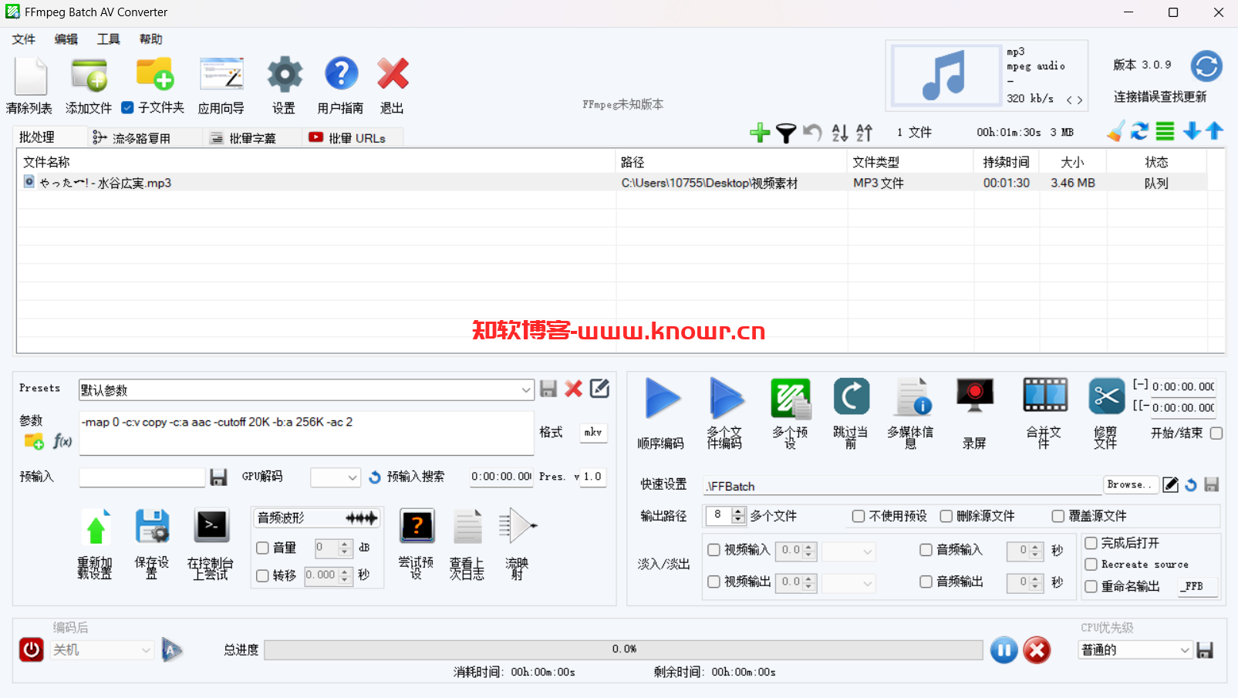
Task: Click the check for updates refresh icon
Action: click(1206, 66)
